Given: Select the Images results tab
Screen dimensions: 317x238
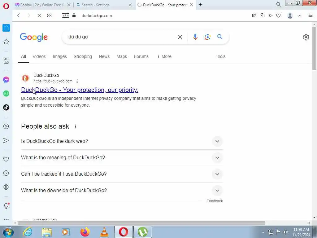Looking at the screenshot, I should pos(60,56).
